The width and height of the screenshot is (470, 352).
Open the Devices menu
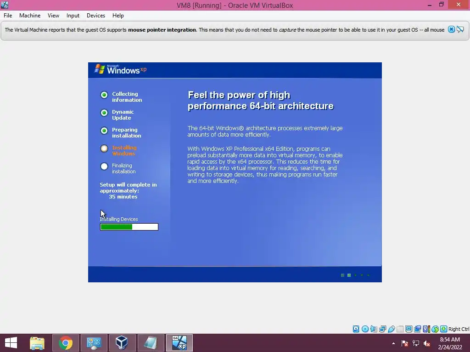click(96, 16)
